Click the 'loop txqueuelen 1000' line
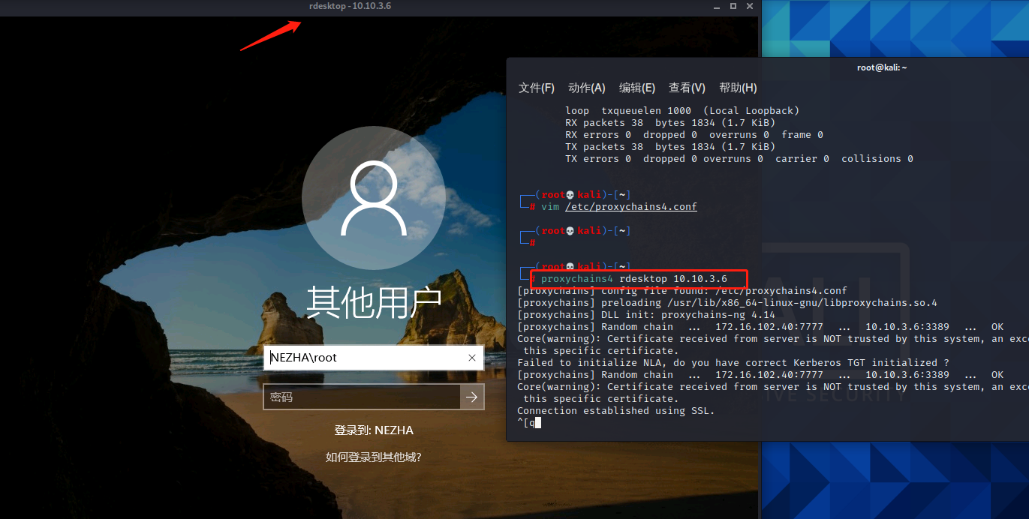Viewport: 1029px width, 519px height. coord(682,110)
